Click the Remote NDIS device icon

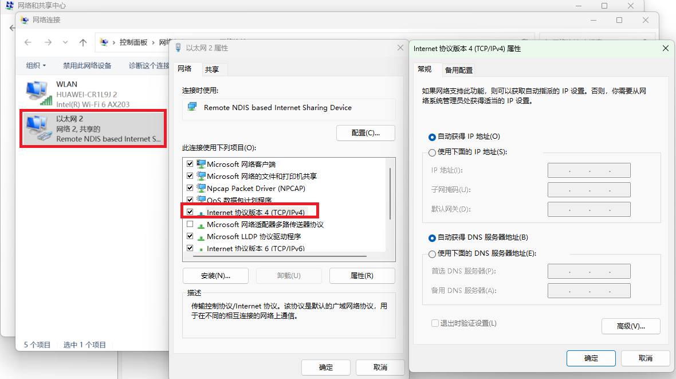pos(192,107)
